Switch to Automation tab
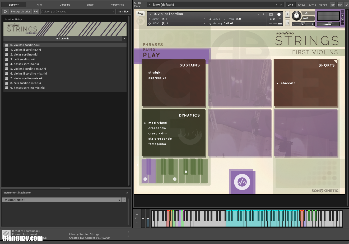Viewport: 349px width, 244px height. coord(117,4)
